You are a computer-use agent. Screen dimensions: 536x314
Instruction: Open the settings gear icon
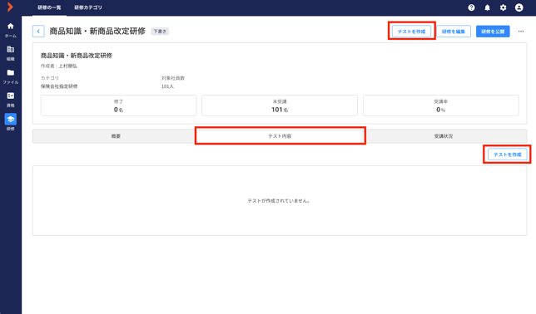pos(504,7)
